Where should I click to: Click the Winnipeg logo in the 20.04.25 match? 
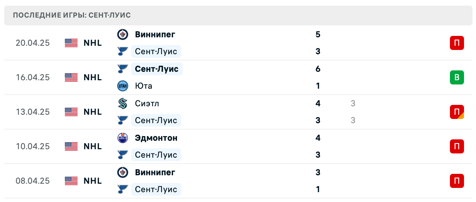click(x=122, y=34)
